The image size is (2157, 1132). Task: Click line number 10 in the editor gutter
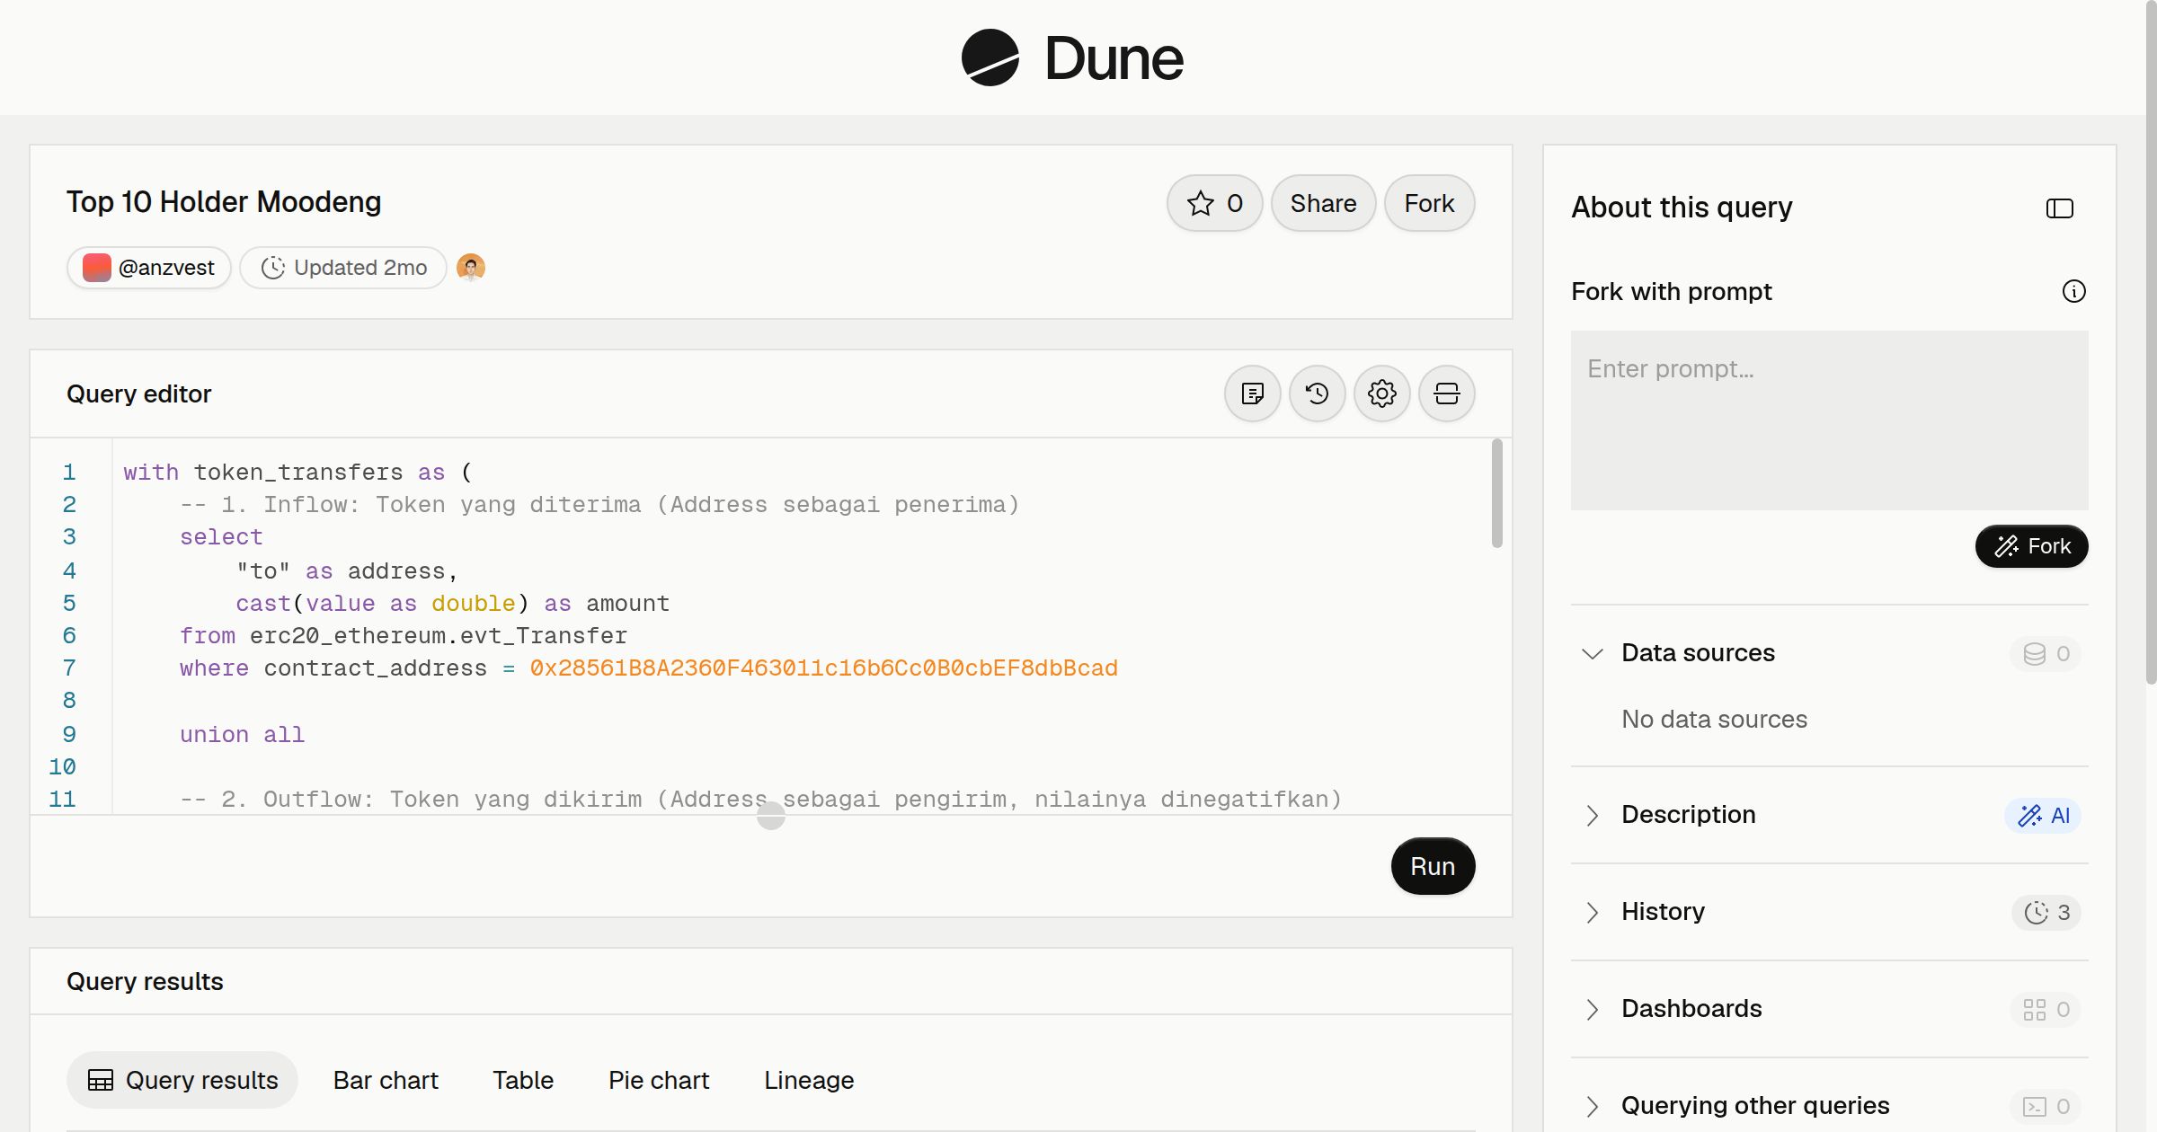(62, 767)
